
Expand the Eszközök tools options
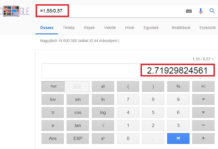click(208, 28)
